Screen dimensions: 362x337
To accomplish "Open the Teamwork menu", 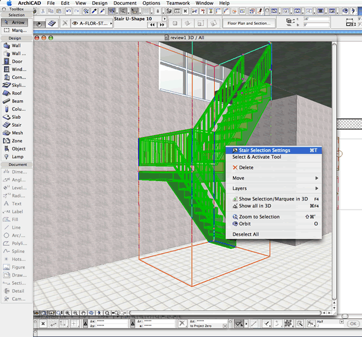I will [178, 3].
